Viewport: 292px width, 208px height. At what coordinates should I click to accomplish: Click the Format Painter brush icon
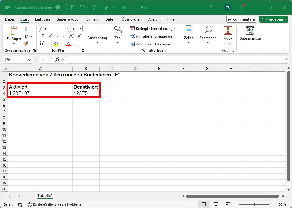coord(26,44)
